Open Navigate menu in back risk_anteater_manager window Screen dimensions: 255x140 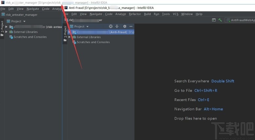pyautogui.click(x=33, y=9)
